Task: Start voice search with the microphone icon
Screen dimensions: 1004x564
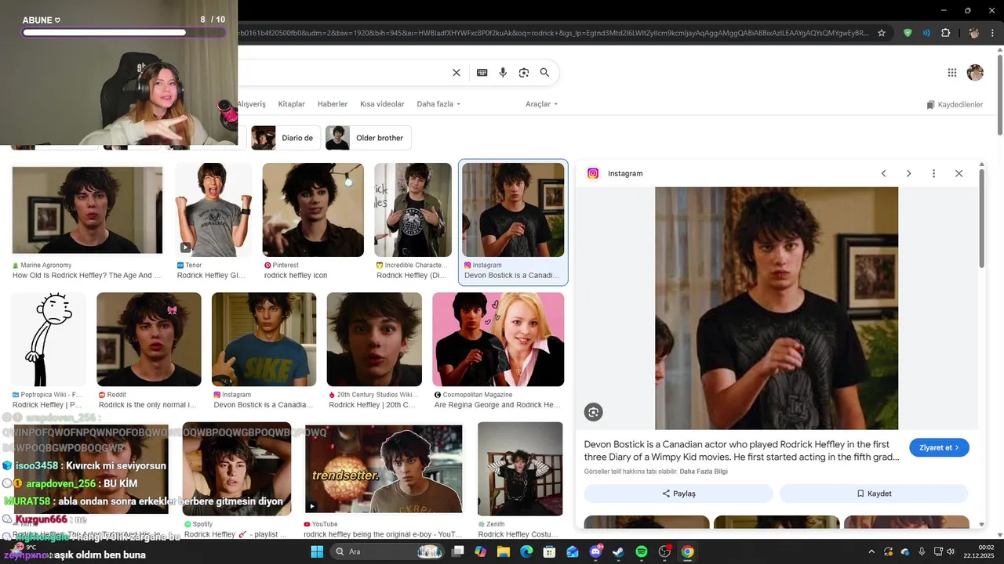Action: point(503,73)
